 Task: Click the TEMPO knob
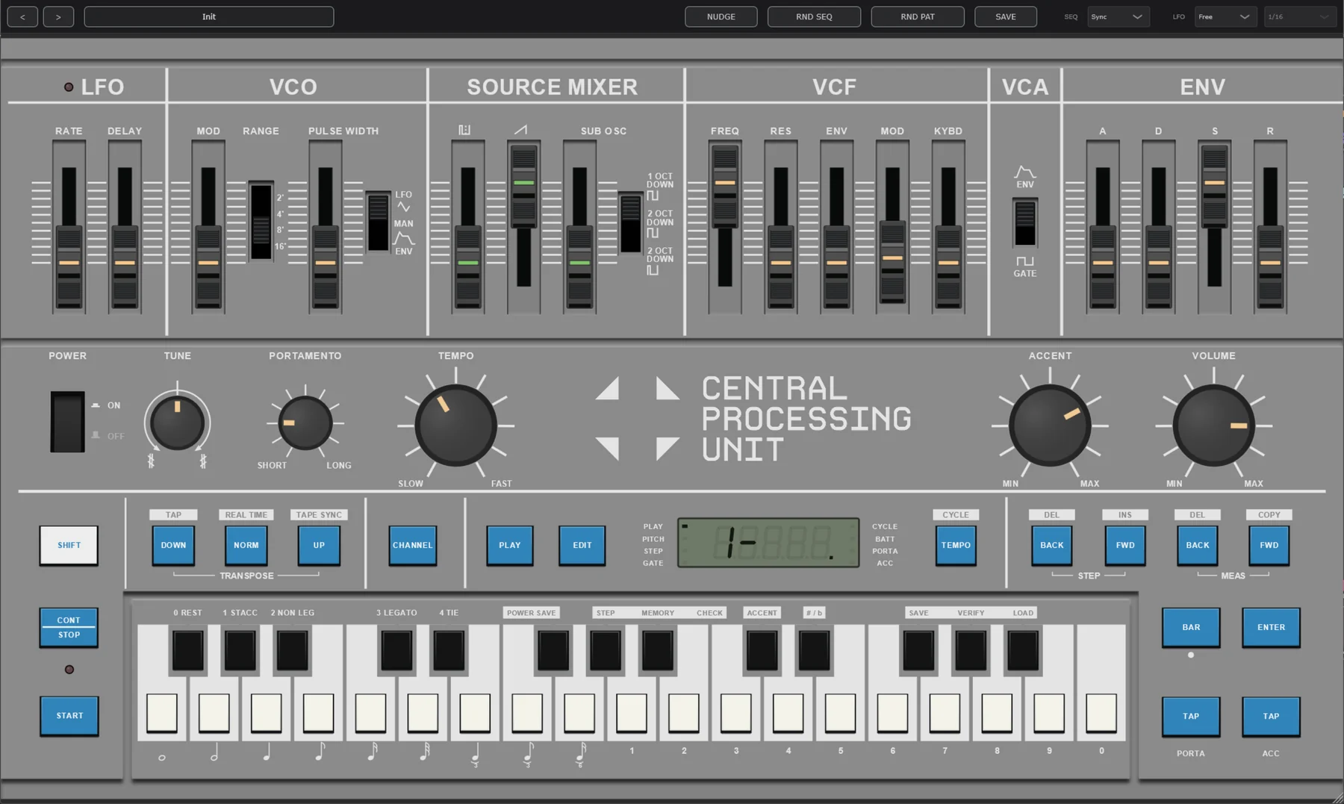[455, 426]
